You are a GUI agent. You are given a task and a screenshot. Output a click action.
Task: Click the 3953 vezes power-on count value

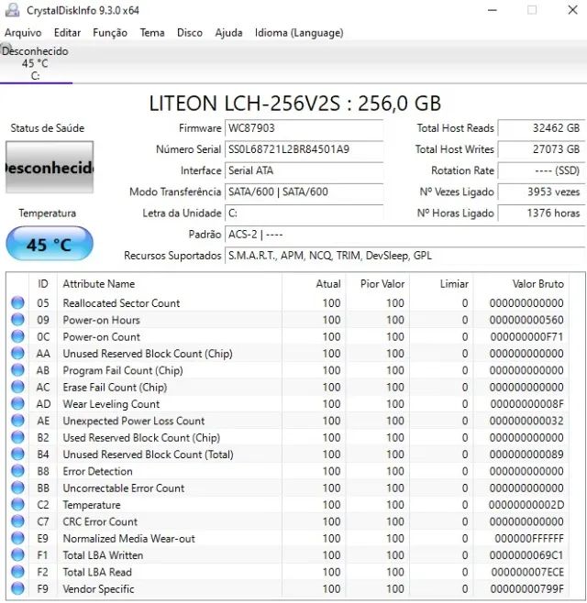(x=541, y=192)
